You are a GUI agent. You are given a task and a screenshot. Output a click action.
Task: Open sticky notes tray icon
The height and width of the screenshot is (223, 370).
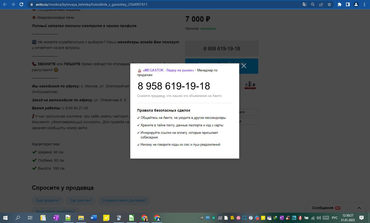tap(232, 218)
